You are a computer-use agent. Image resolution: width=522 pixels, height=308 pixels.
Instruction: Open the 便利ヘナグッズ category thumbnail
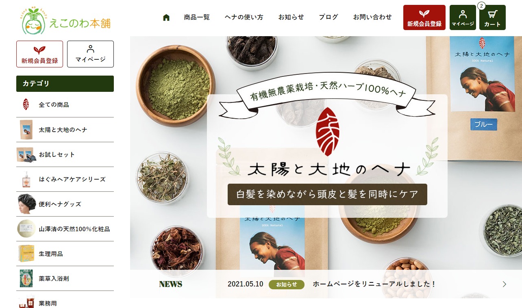[x=27, y=204]
